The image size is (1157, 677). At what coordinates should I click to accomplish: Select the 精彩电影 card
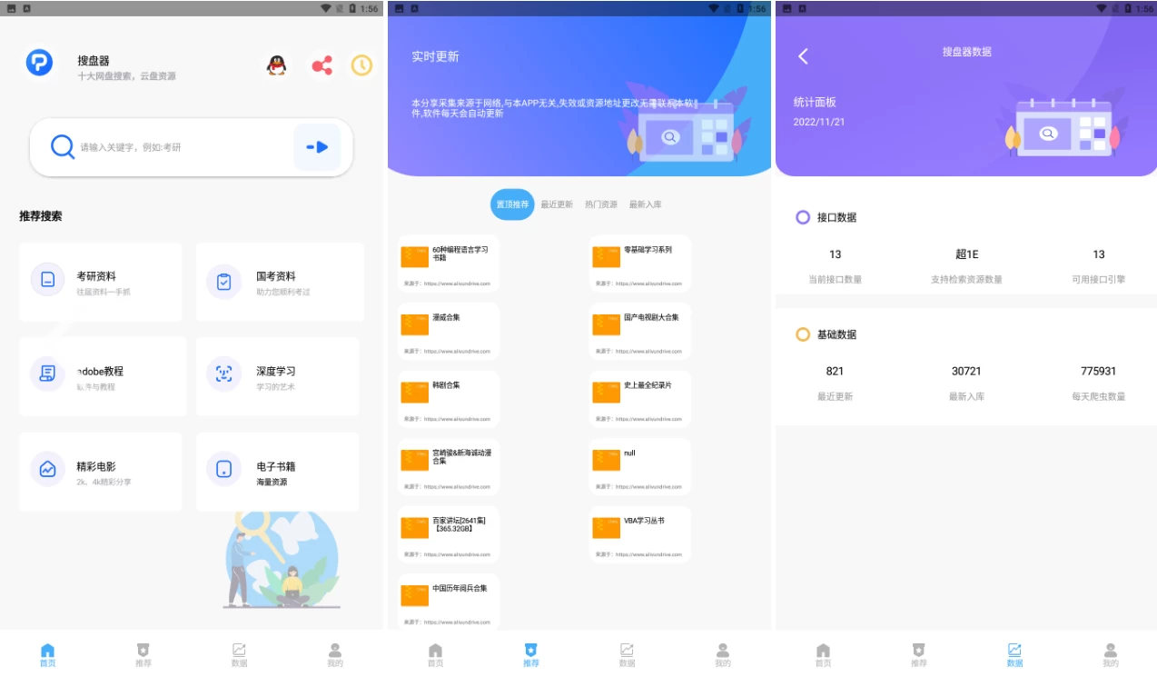(x=101, y=471)
